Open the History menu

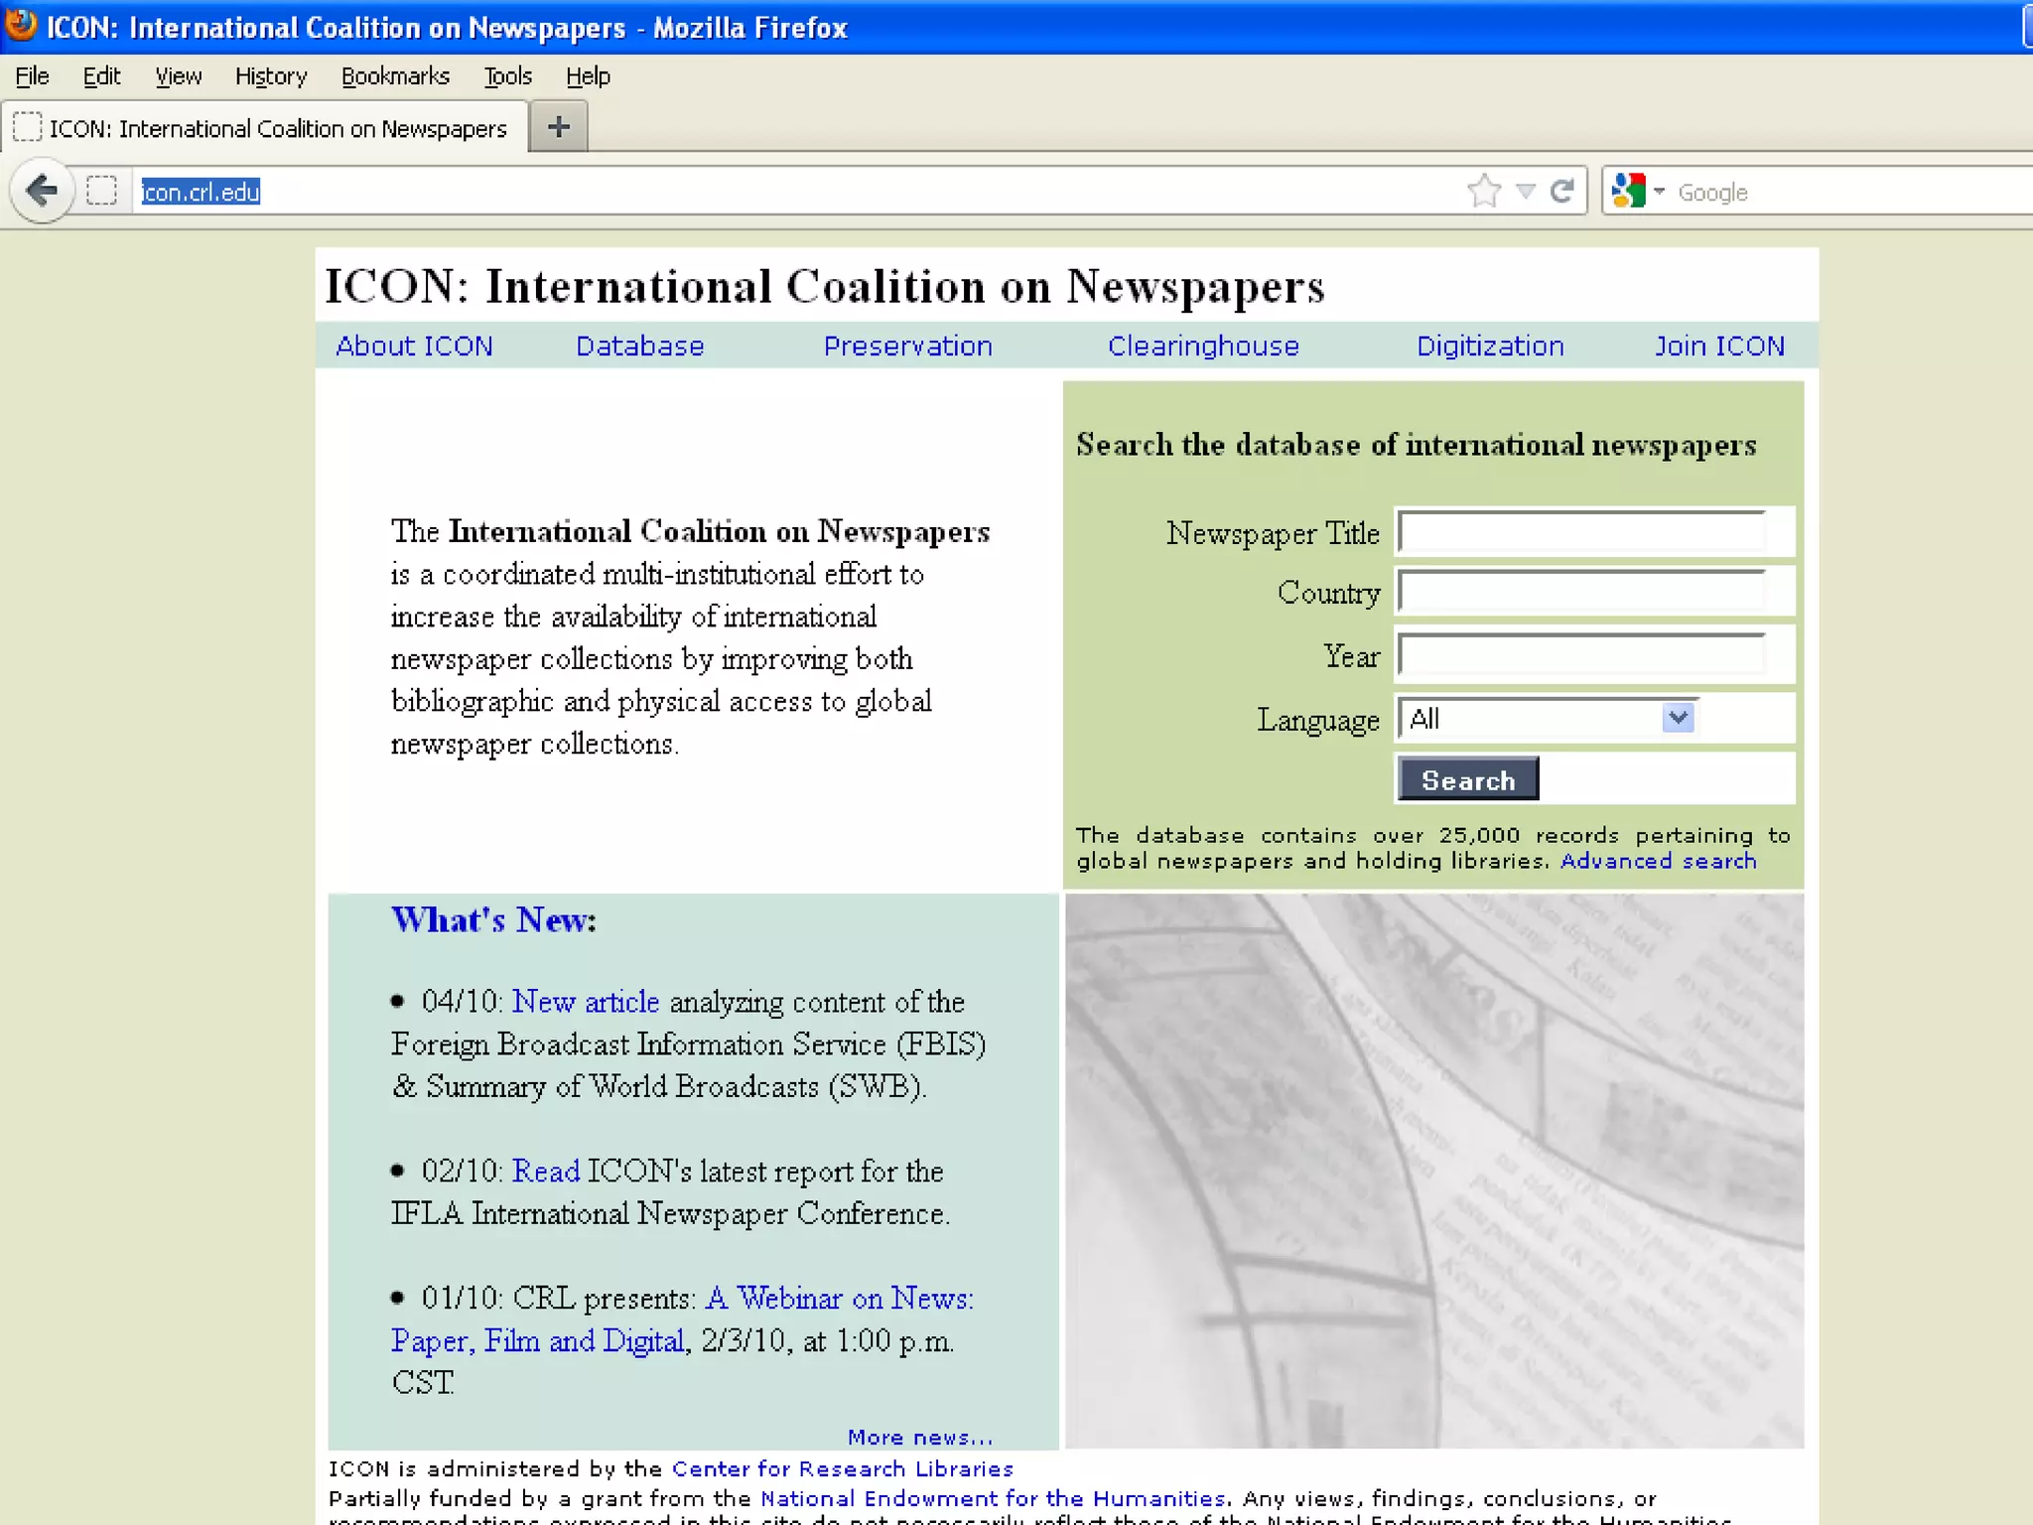tap(270, 76)
